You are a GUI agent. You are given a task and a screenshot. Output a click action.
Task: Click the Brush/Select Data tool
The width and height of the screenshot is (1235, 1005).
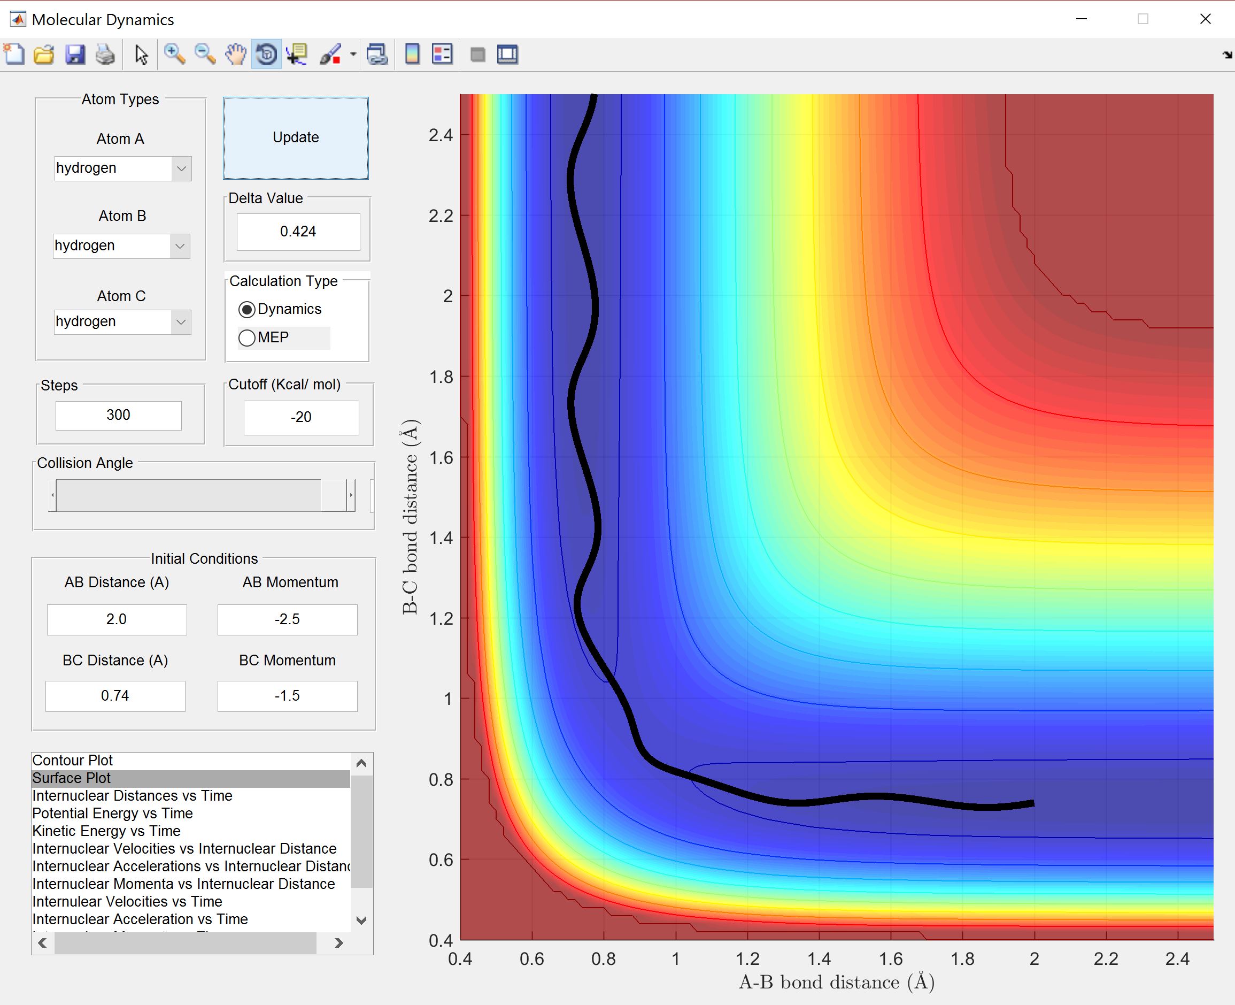tap(330, 55)
